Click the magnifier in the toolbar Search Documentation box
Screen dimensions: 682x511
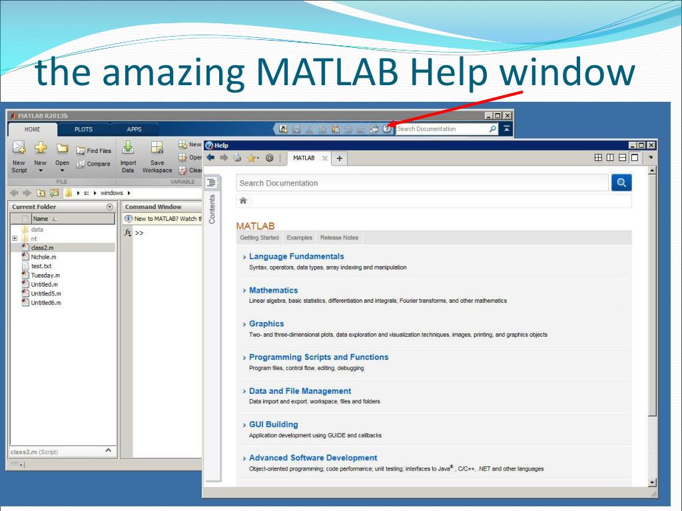[492, 129]
